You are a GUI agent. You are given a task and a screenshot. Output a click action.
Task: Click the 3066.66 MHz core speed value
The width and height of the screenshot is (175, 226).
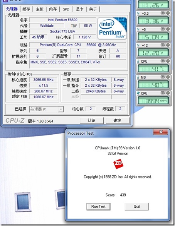click(x=43, y=80)
